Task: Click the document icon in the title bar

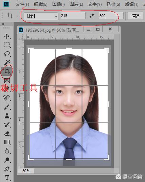Action: click(x=21, y=30)
